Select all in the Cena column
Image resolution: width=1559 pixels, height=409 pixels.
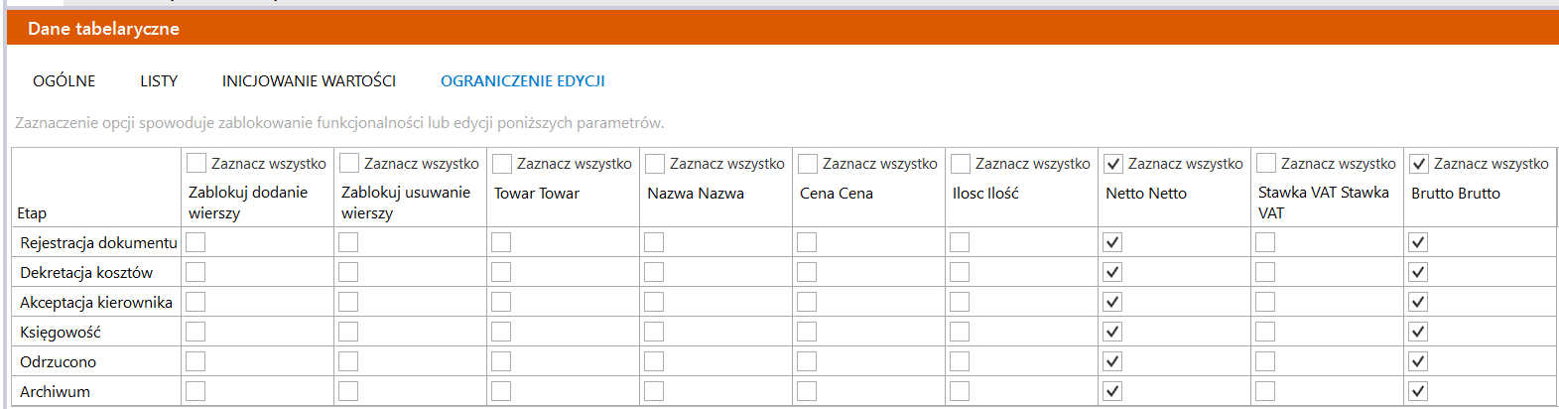(x=808, y=163)
